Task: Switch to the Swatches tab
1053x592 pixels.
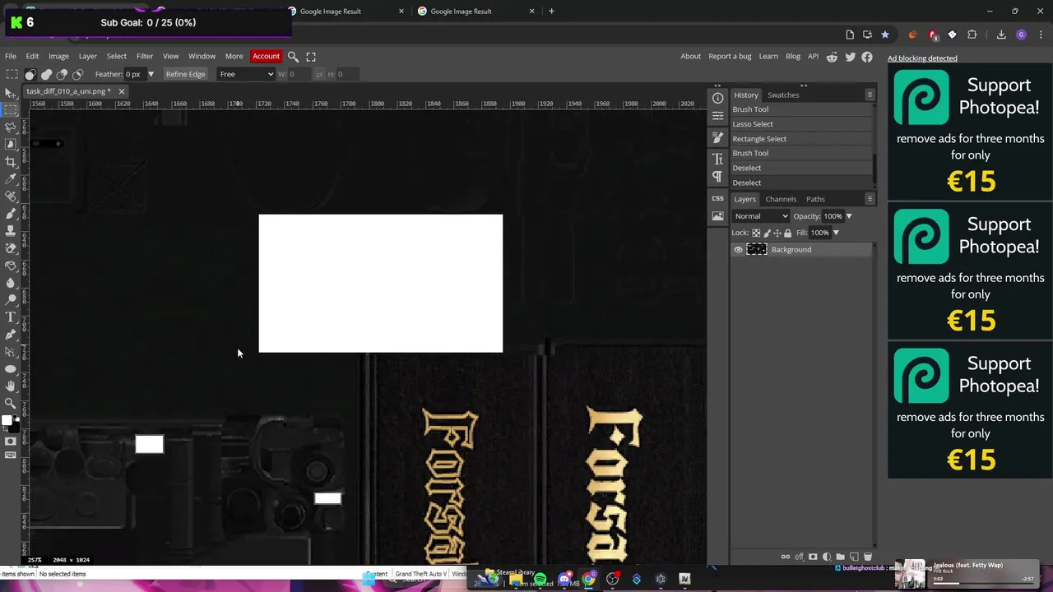Action: point(783,95)
